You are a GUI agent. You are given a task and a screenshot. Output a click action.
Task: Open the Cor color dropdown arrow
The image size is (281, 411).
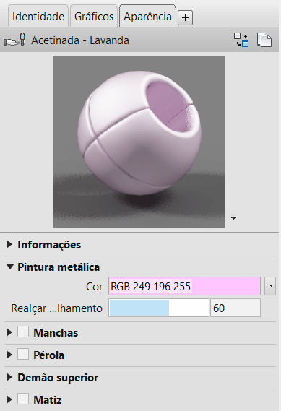click(270, 286)
